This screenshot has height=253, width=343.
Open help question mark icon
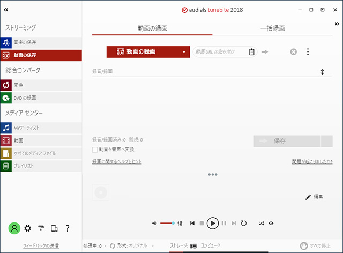[x=68, y=228]
